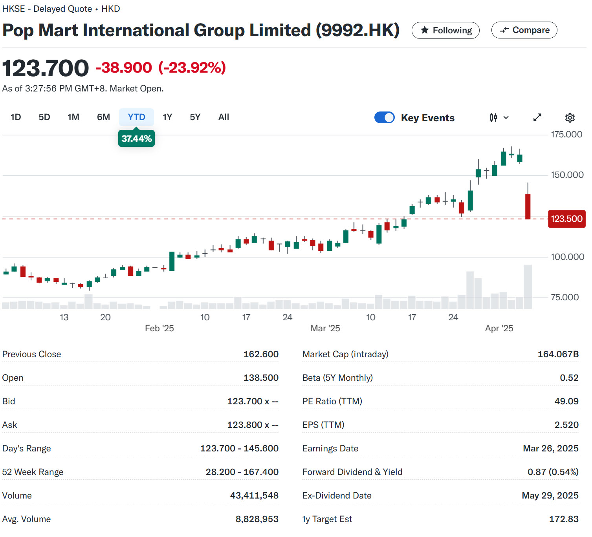Switch to the 1Y range
The height and width of the screenshot is (537, 592).
(x=167, y=117)
